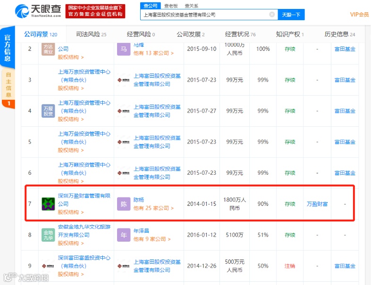
Task: Open 司法风险 25 tab
Action: [x=91, y=34]
